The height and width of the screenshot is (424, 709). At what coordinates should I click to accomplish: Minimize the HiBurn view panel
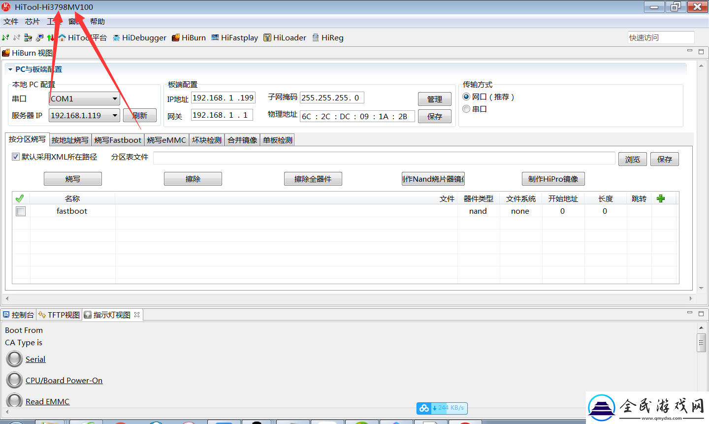(x=690, y=51)
